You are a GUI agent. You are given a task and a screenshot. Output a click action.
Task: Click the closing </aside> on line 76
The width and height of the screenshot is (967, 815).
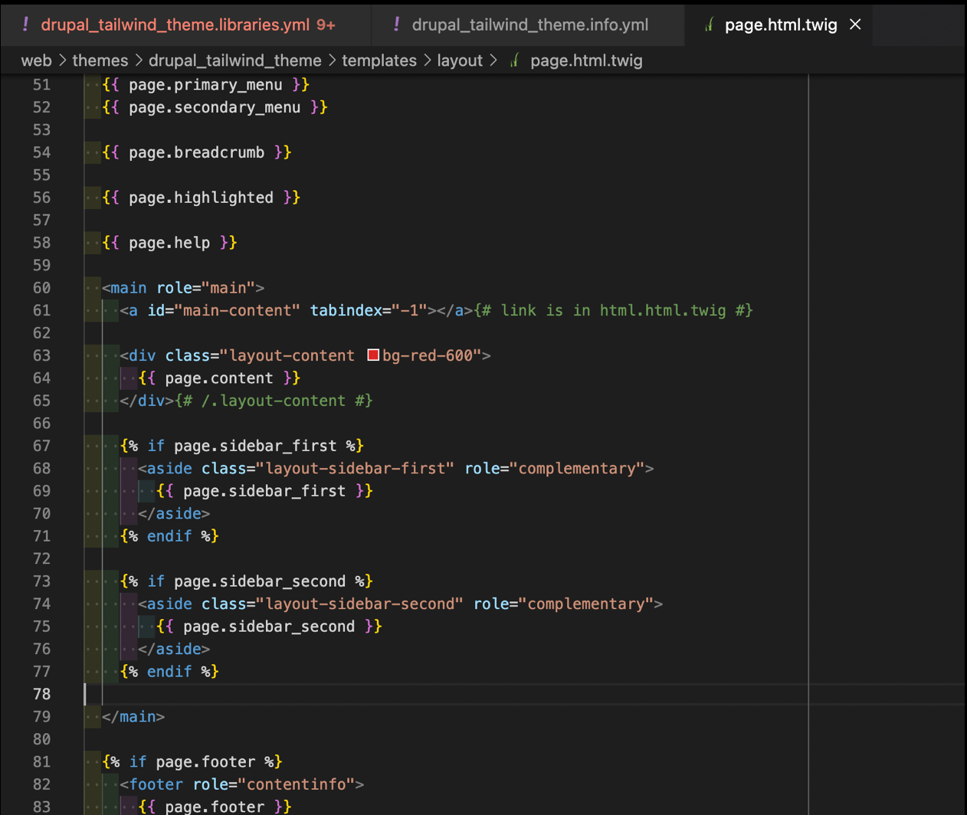click(x=174, y=649)
